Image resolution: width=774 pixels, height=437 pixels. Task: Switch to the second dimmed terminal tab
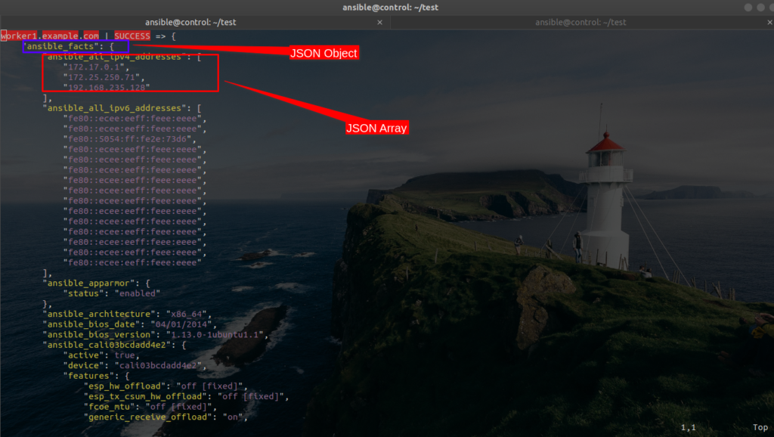pyautogui.click(x=580, y=22)
